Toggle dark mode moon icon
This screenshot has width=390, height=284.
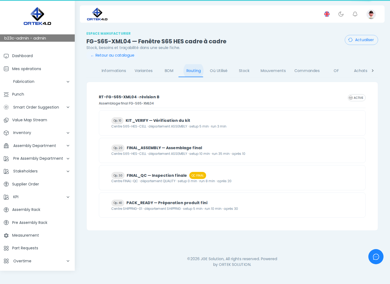[x=341, y=14]
